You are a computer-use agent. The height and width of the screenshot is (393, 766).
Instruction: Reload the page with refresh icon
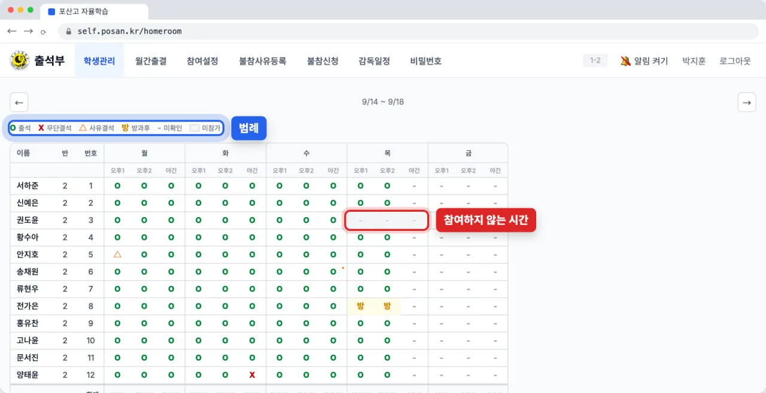(43, 32)
